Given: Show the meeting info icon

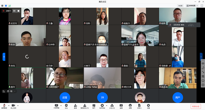Looking at the screenshot, I should click(x=2, y=6).
